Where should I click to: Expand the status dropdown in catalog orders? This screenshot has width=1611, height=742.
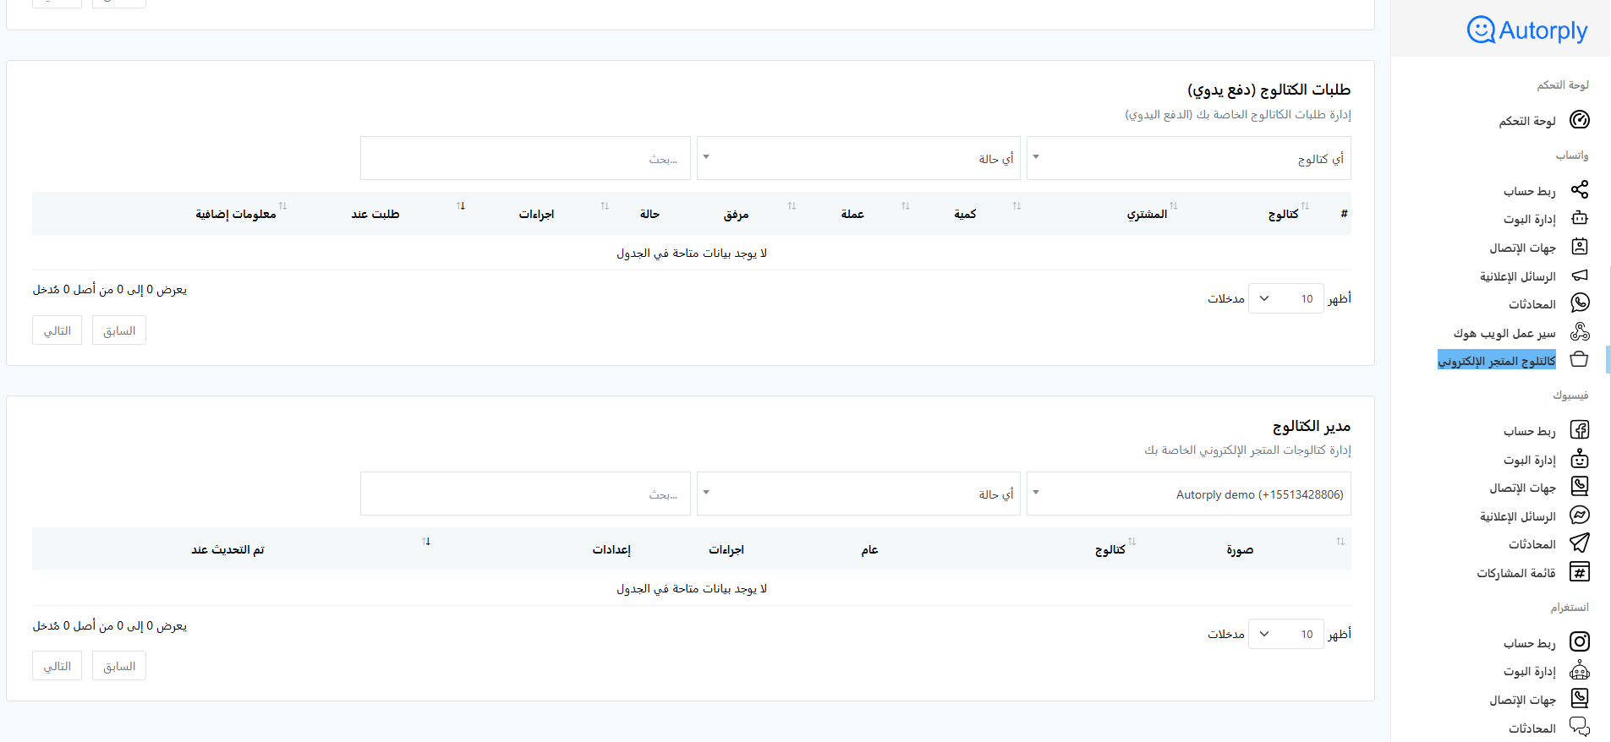point(858,159)
